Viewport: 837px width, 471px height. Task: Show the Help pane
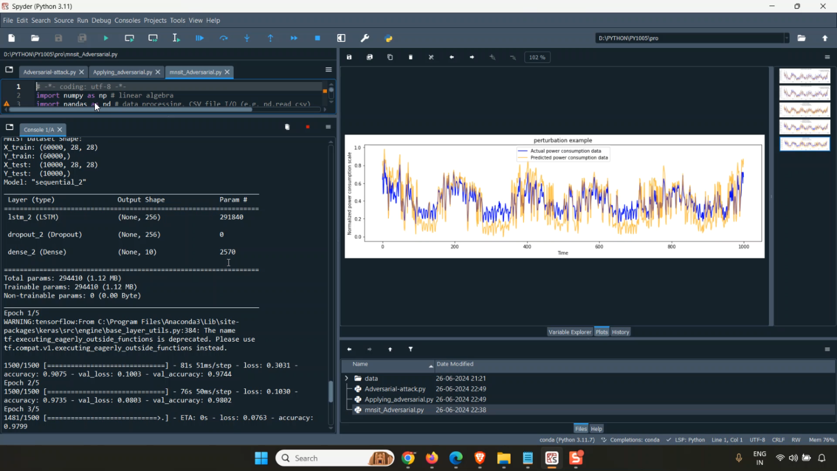[x=597, y=429]
